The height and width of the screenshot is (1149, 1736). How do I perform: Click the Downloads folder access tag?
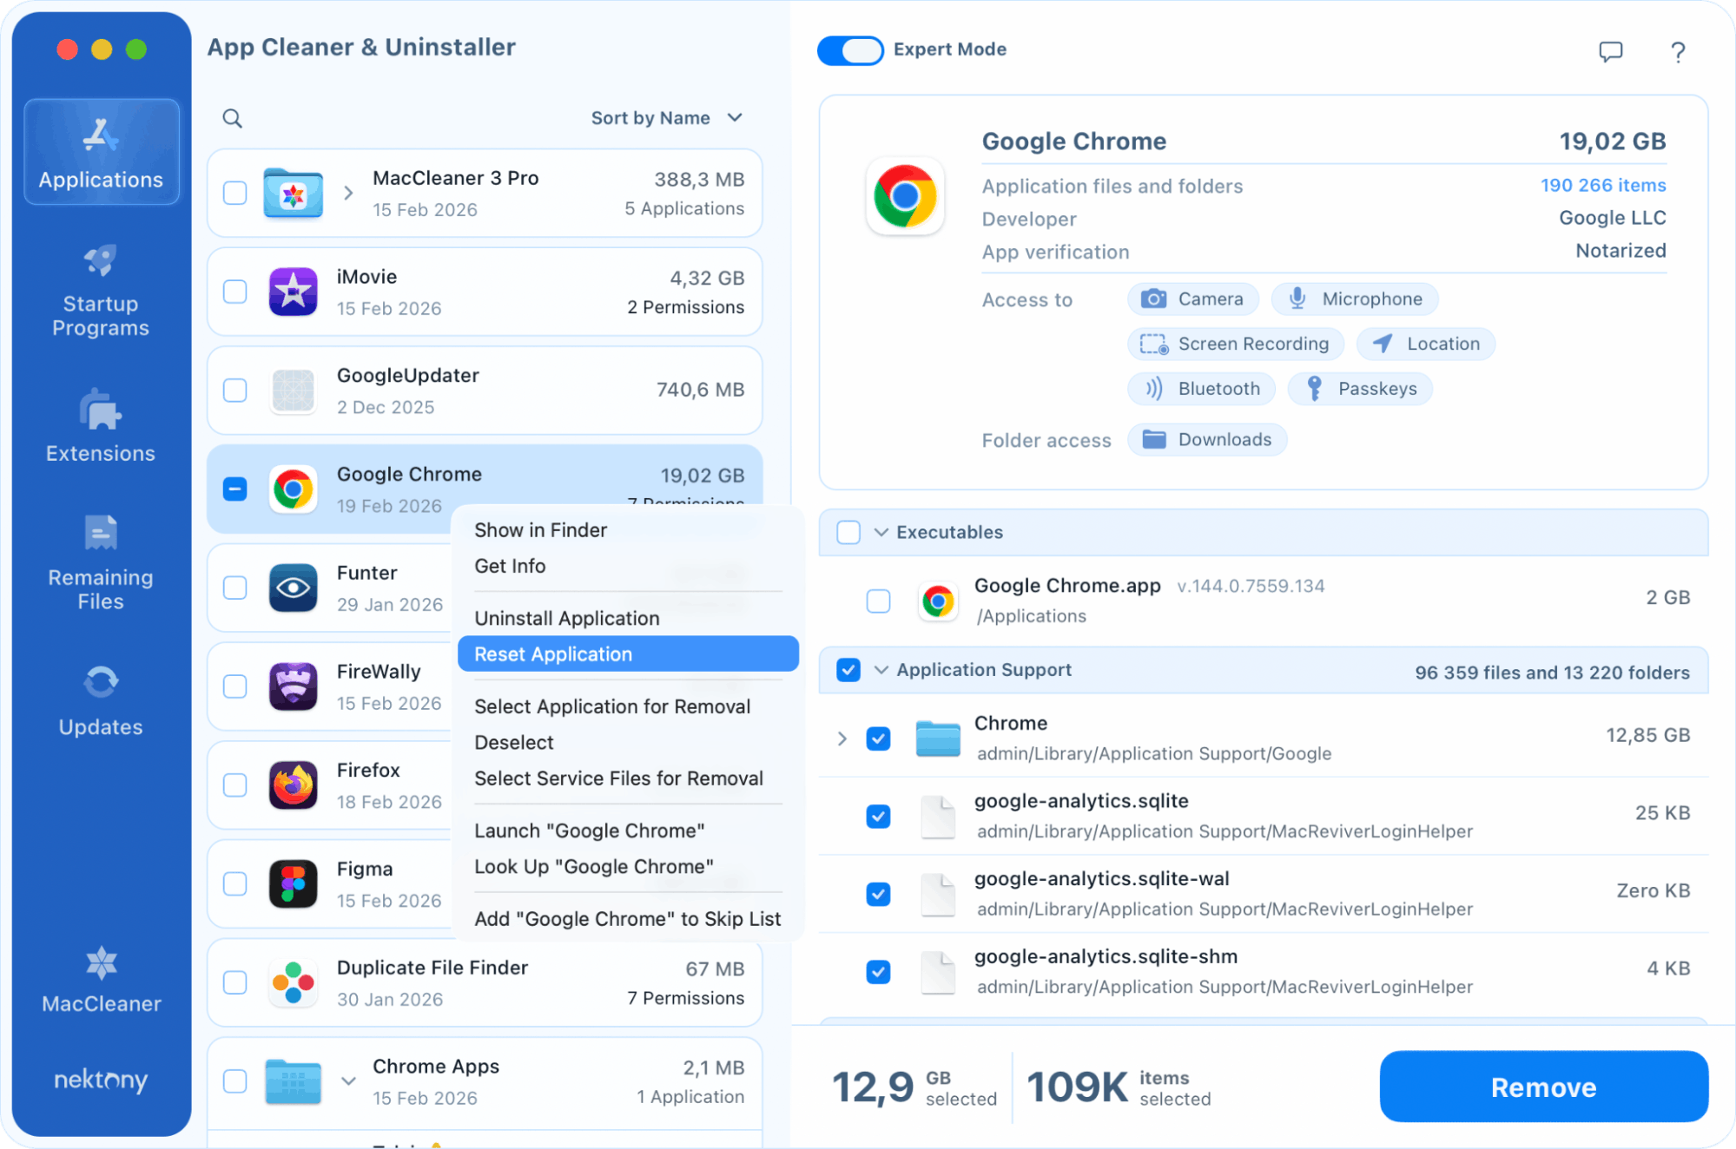click(x=1206, y=440)
